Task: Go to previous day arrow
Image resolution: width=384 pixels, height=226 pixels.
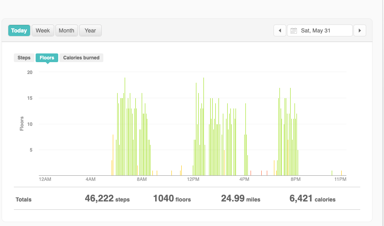Action: coord(279,30)
